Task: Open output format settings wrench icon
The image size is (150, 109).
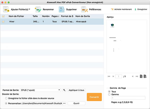Action: click(x=64, y=90)
